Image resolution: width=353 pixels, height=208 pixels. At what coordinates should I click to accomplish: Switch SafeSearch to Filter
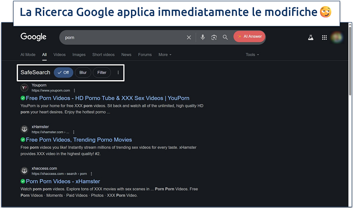coord(102,73)
